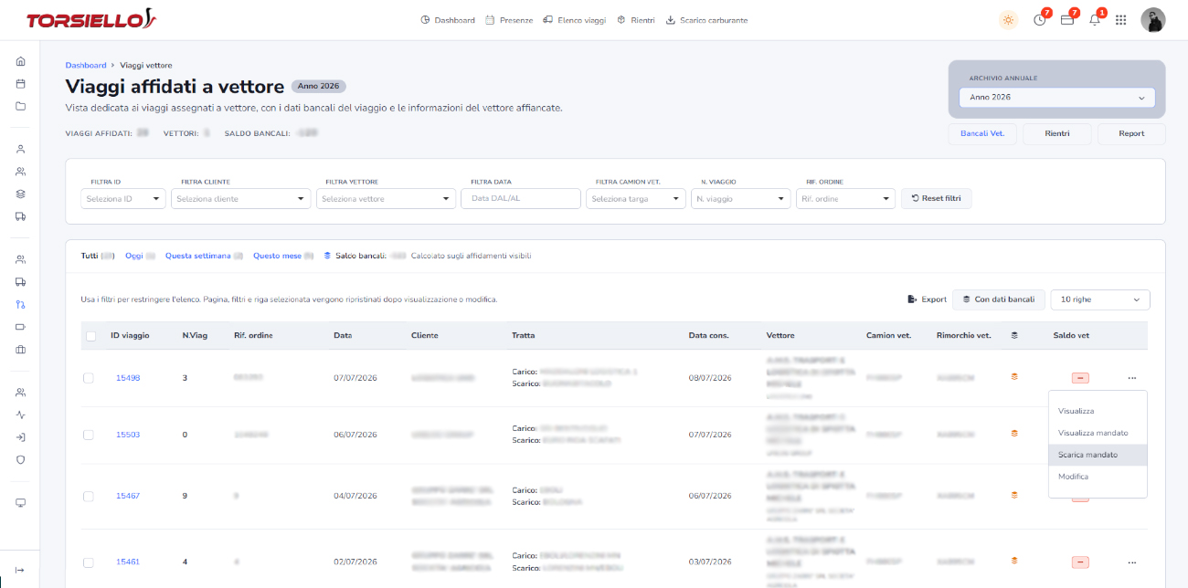Open the apps grid icon

[x=1121, y=20]
